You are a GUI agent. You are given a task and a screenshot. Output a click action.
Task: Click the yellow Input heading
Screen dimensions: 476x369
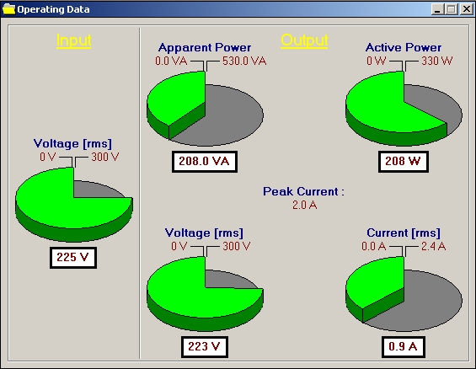[74, 40]
